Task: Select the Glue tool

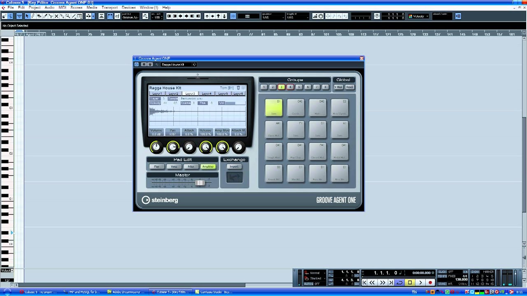Action: pos(62,16)
